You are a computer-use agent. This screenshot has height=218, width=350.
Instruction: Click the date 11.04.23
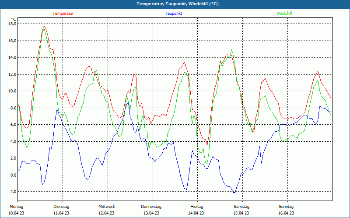click(61, 213)
